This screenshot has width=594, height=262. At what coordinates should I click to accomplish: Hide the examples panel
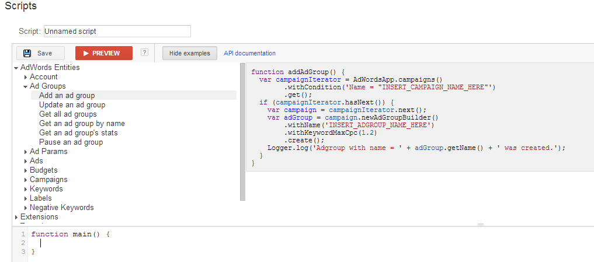click(x=190, y=53)
